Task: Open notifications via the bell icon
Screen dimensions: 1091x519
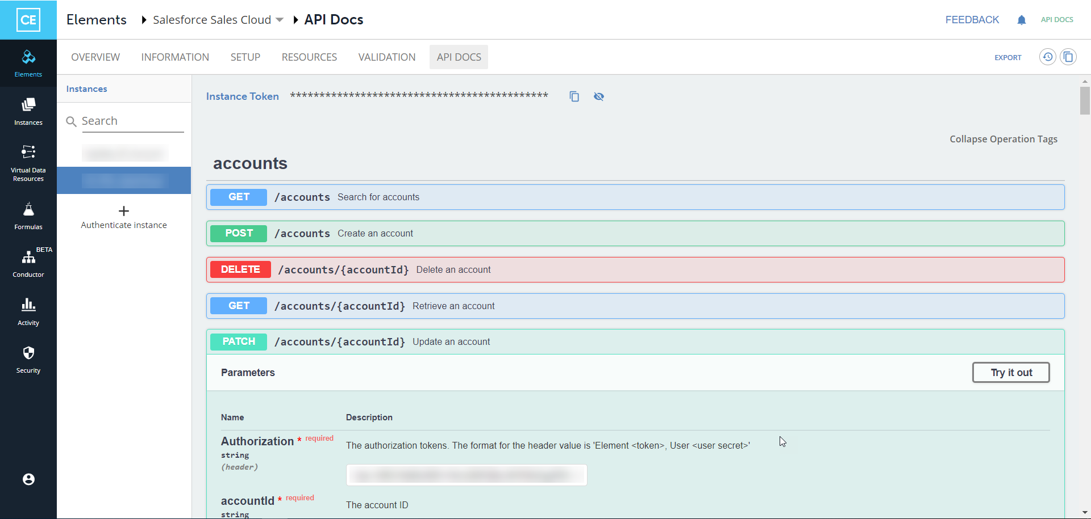Action: pyautogui.click(x=1022, y=20)
